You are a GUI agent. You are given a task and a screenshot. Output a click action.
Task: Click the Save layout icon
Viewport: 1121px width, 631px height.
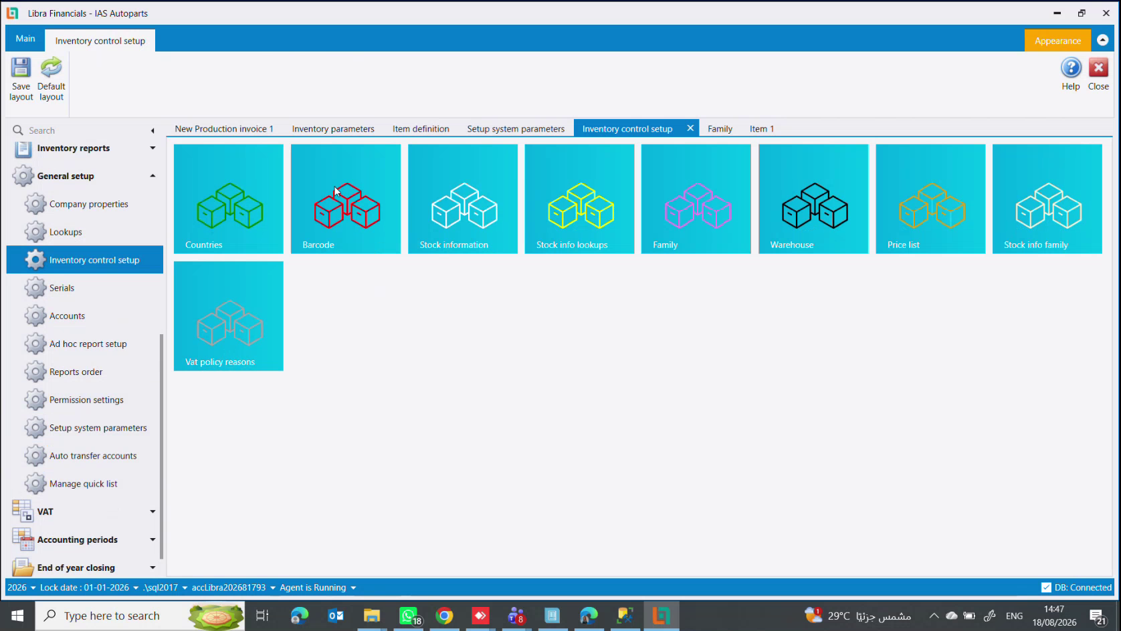click(21, 68)
